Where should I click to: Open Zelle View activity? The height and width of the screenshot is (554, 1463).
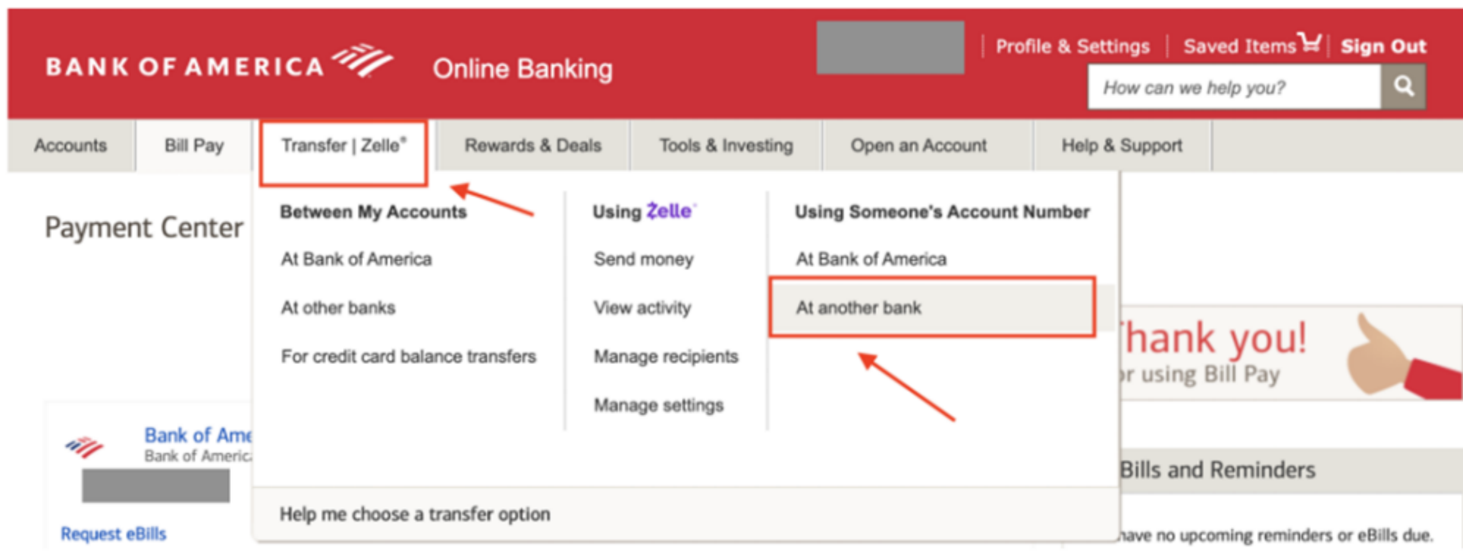tap(642, 308)
